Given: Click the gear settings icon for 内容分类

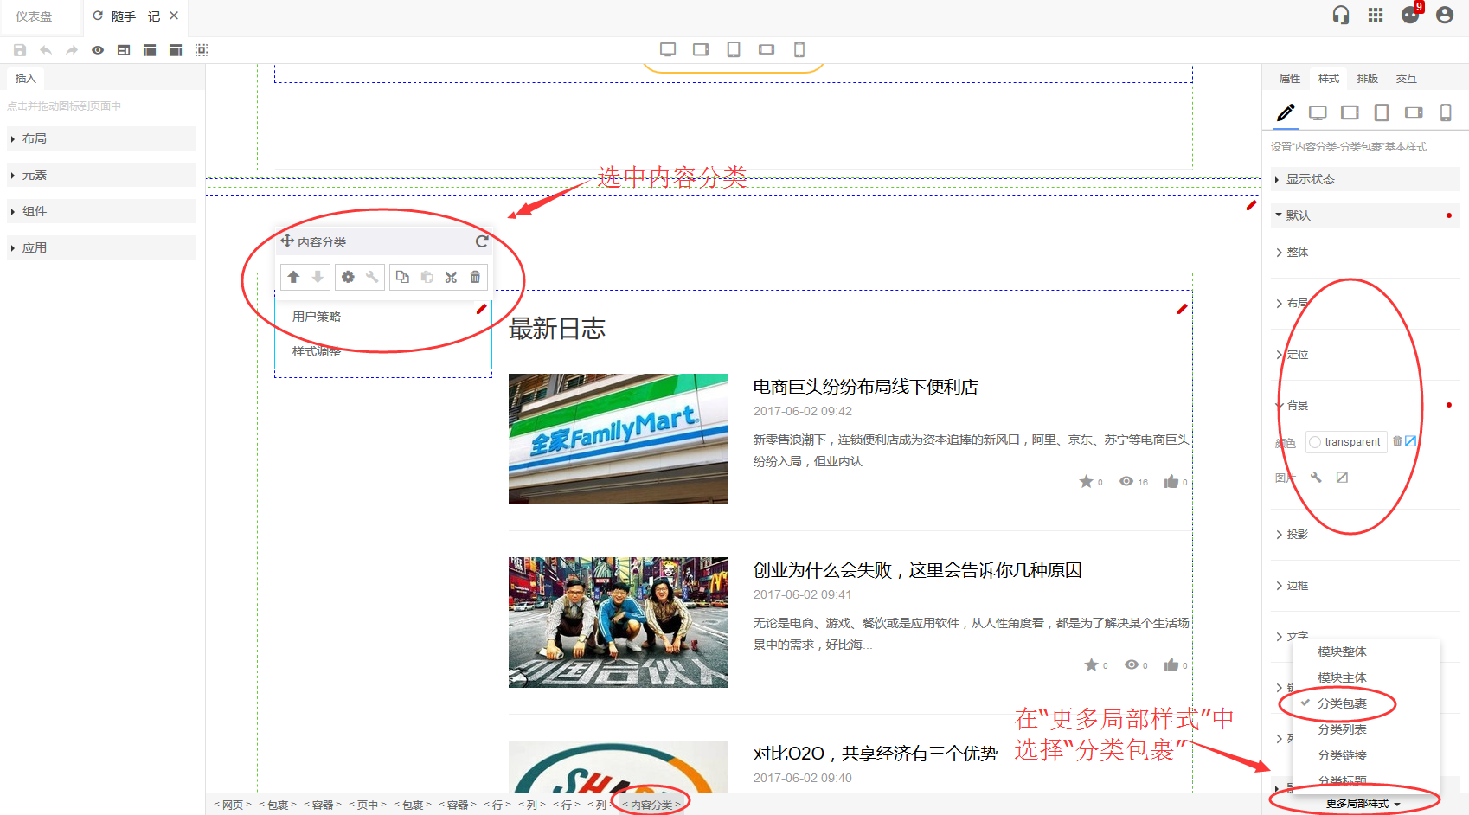Looking at the screenshot, I should click(x=348, y=277).
